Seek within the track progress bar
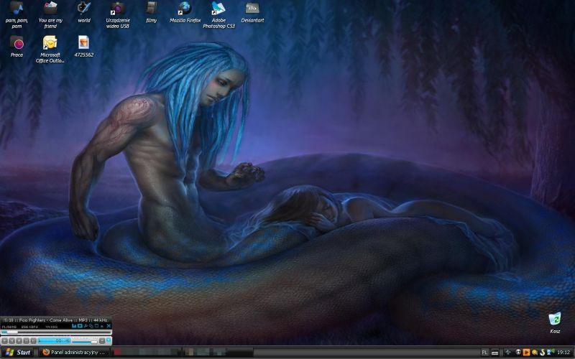The height and width of the screenshot is (359, 575). 56,332
